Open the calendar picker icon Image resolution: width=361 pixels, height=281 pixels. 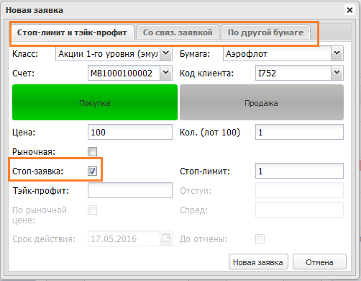click(166, 238)
